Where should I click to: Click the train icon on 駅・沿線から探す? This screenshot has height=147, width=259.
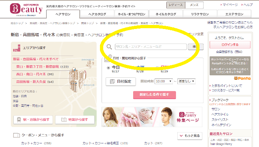(x=19, y=120)
